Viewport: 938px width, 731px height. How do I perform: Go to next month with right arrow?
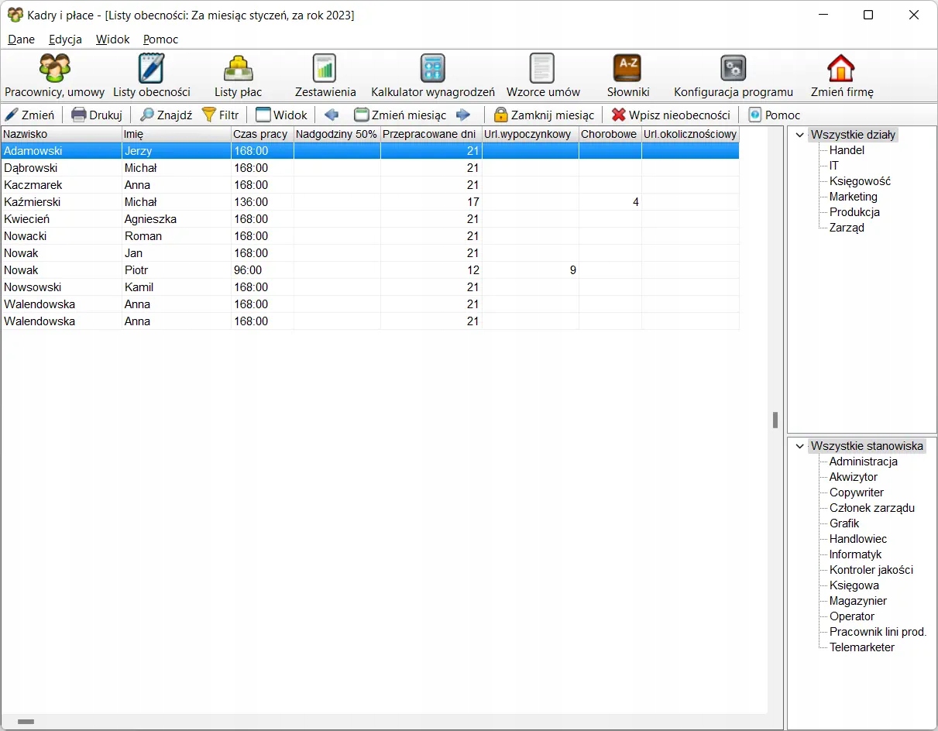pyautogui.click(x=463, y=115)
